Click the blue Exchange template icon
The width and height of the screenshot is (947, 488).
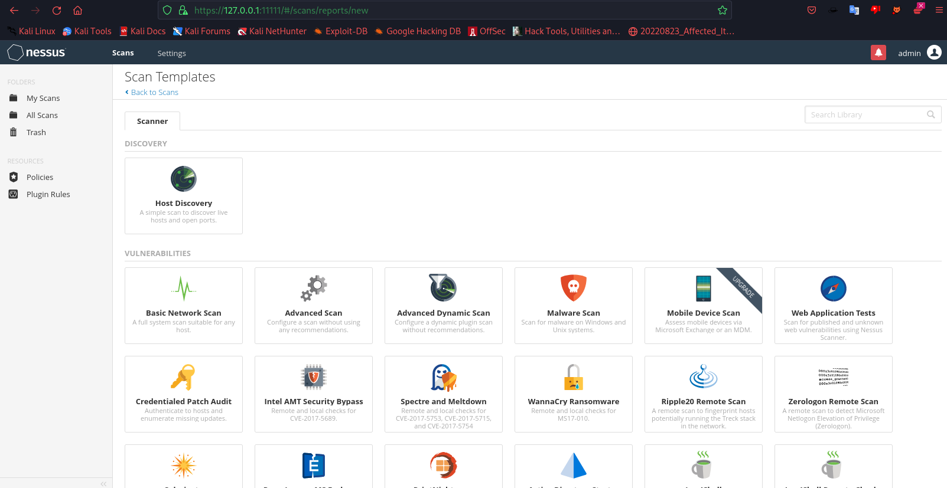(314, 466)
